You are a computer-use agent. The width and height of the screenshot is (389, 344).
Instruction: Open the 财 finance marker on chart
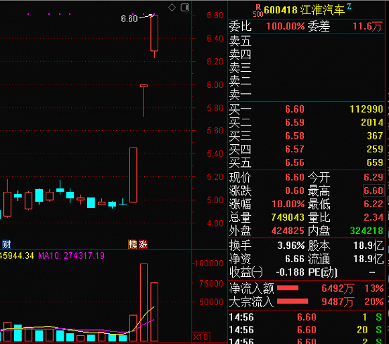coord(7,245)
